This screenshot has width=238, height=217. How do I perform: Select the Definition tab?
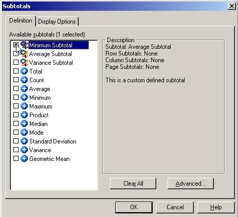click(21, 21)
